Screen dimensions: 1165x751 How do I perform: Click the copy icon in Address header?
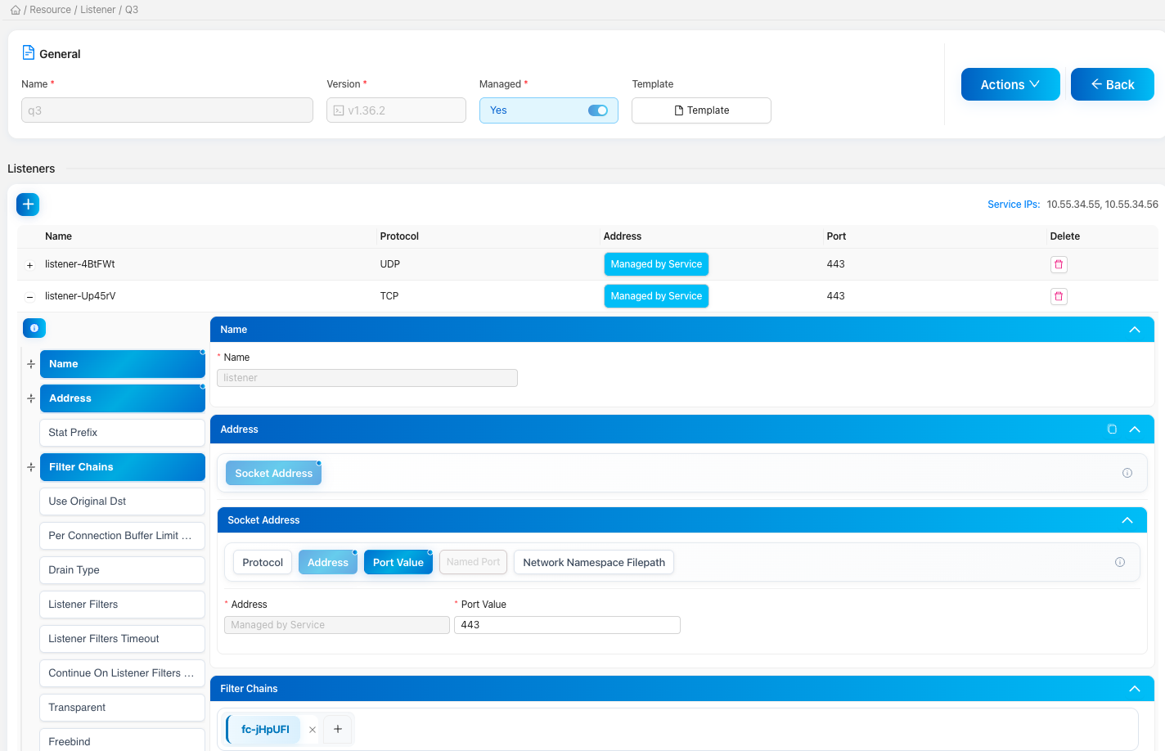pos(1112,429)
